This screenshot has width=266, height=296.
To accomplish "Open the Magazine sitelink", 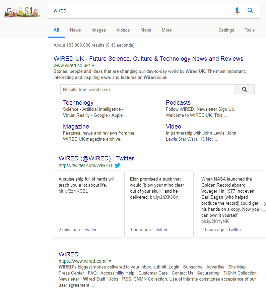I will [76, 127].
